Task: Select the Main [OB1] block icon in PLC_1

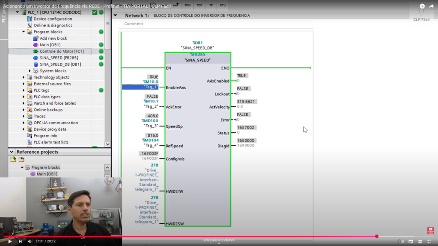Action: [x=36, y=44]
